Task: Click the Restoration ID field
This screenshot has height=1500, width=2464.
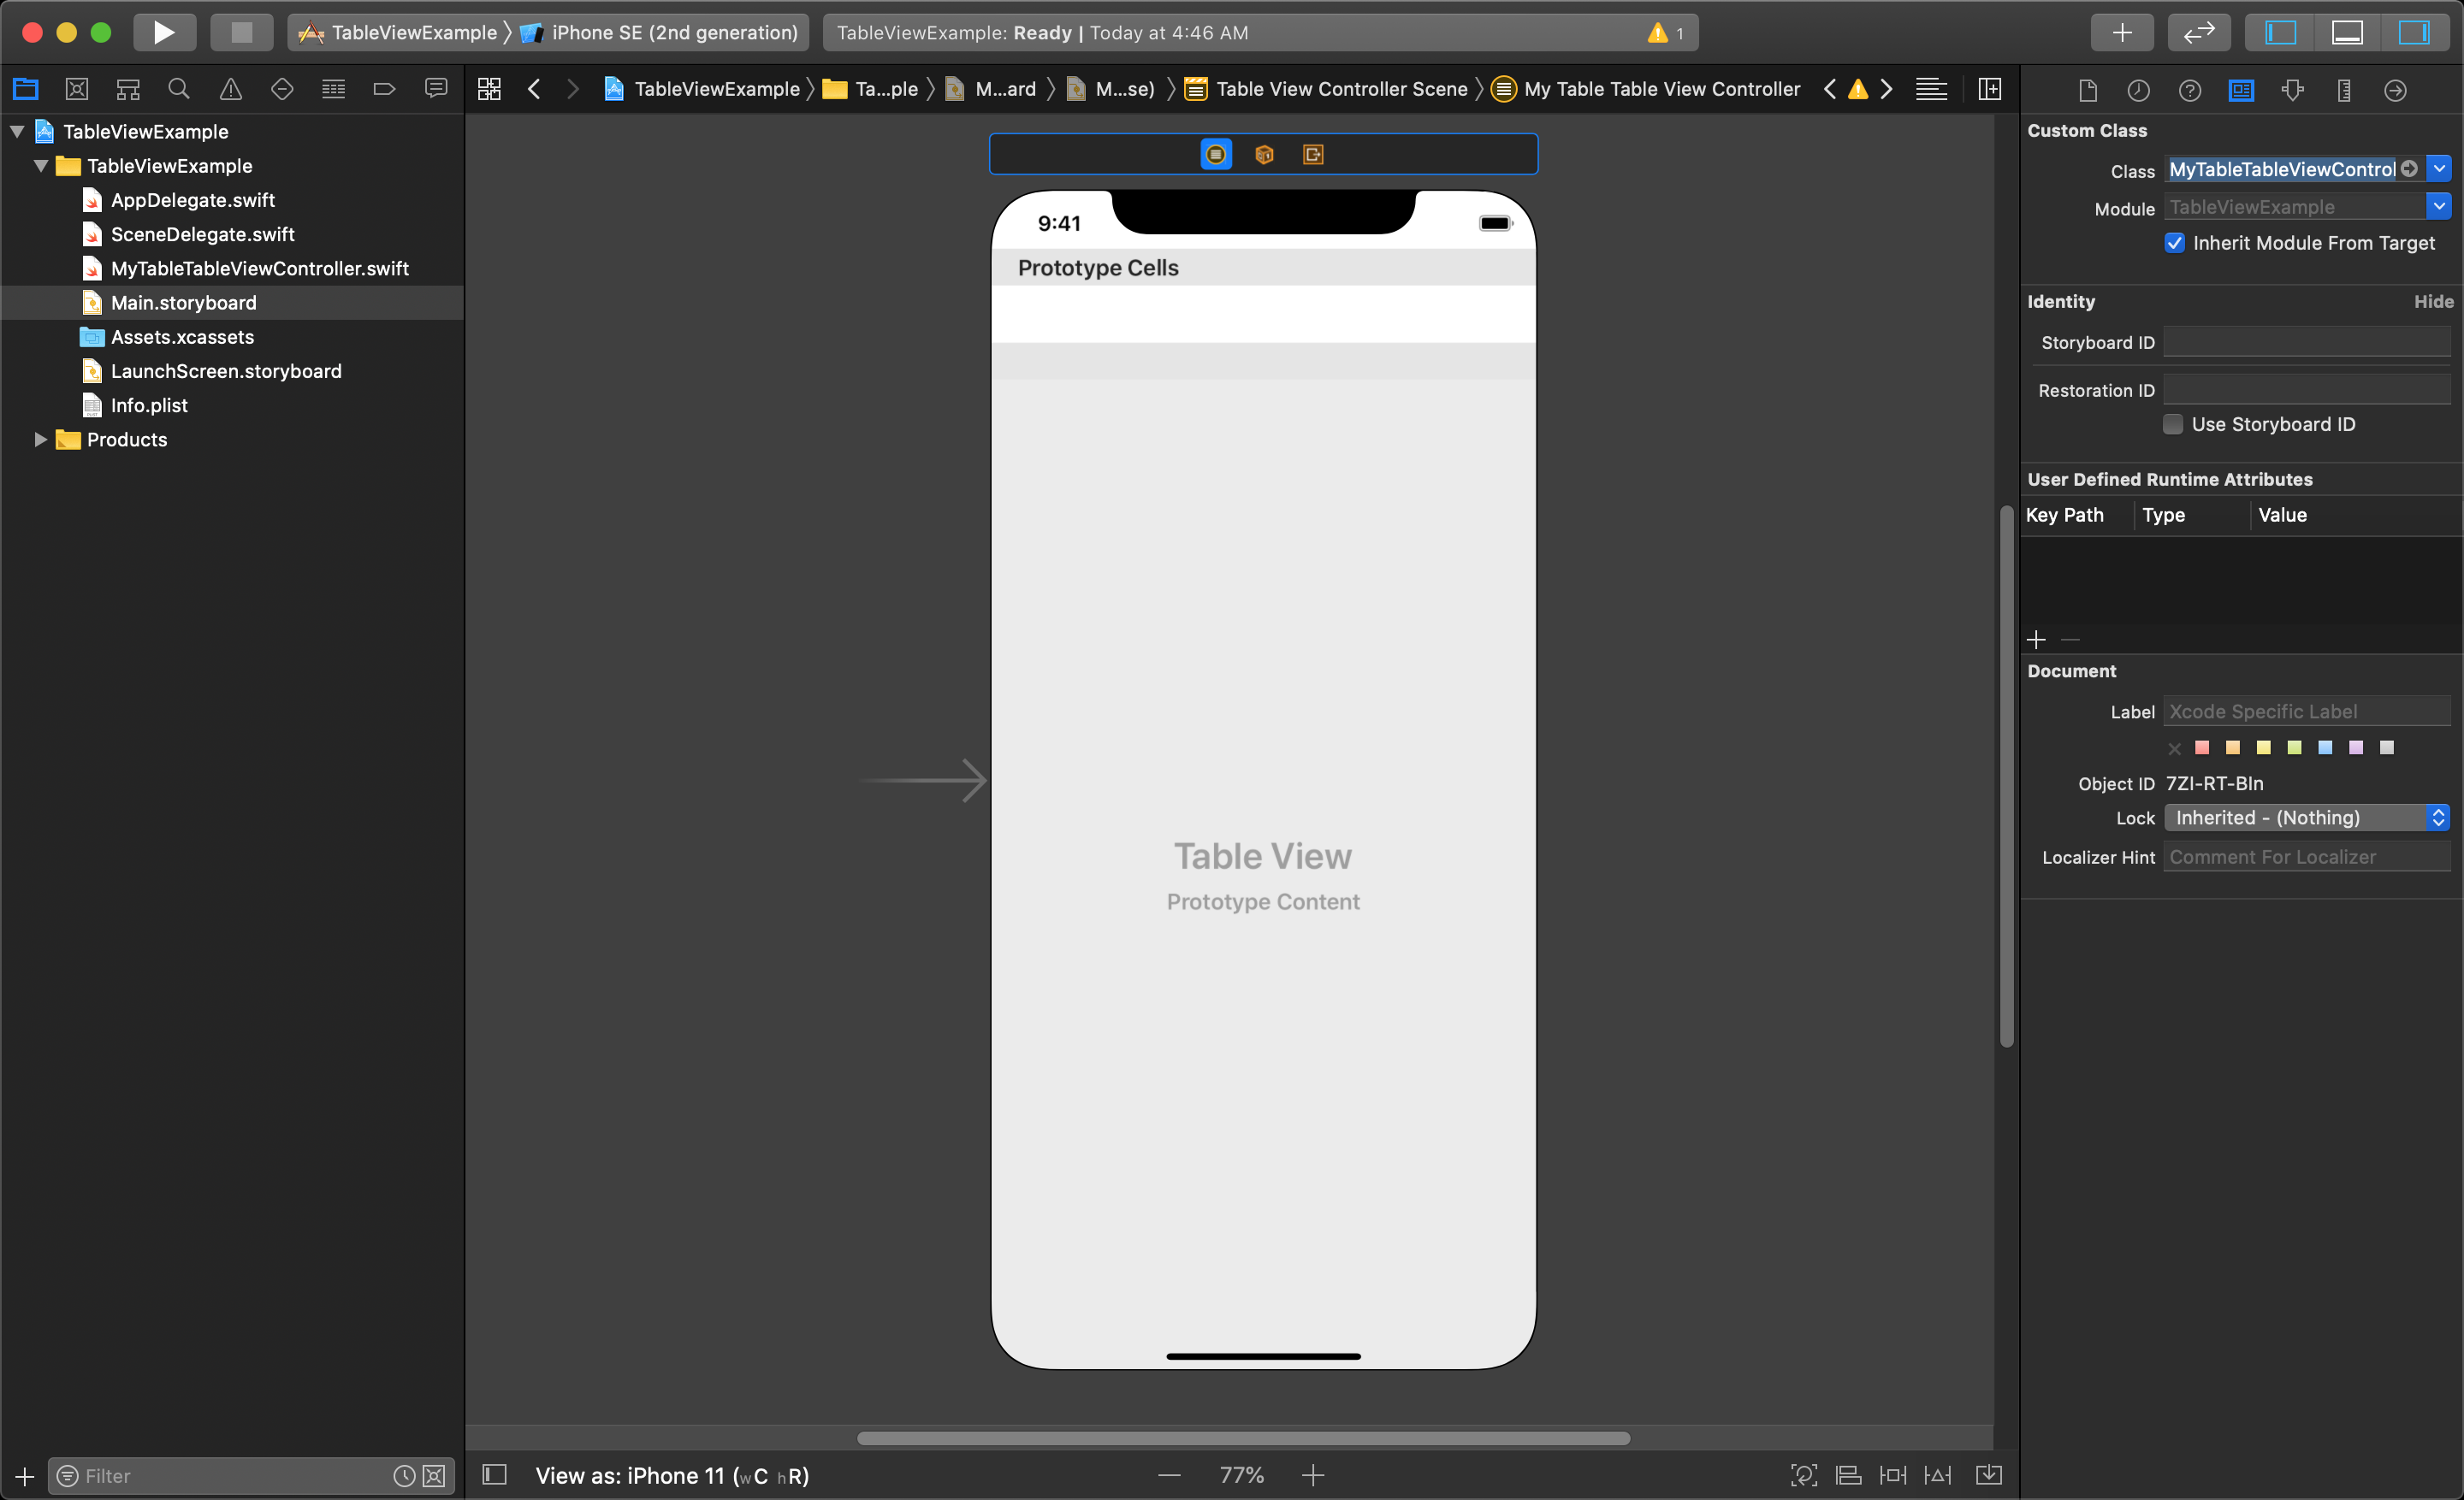Action: coord(2307,390)
